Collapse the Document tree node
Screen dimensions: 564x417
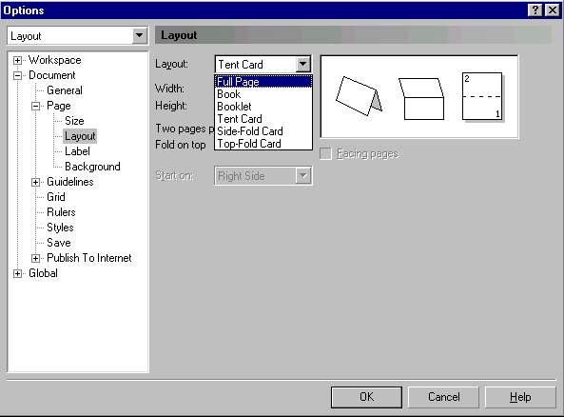[17, 75]
